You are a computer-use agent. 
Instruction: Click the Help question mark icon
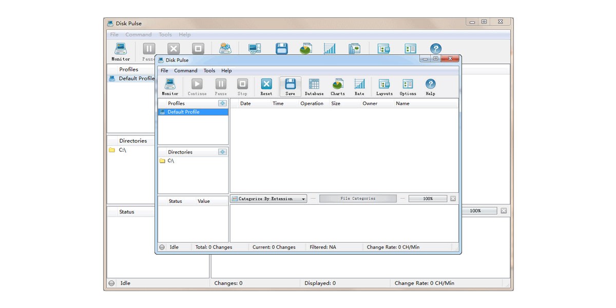[431, 87]
